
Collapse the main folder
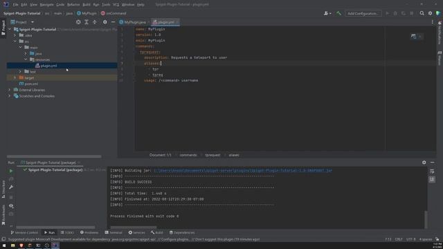21,48
